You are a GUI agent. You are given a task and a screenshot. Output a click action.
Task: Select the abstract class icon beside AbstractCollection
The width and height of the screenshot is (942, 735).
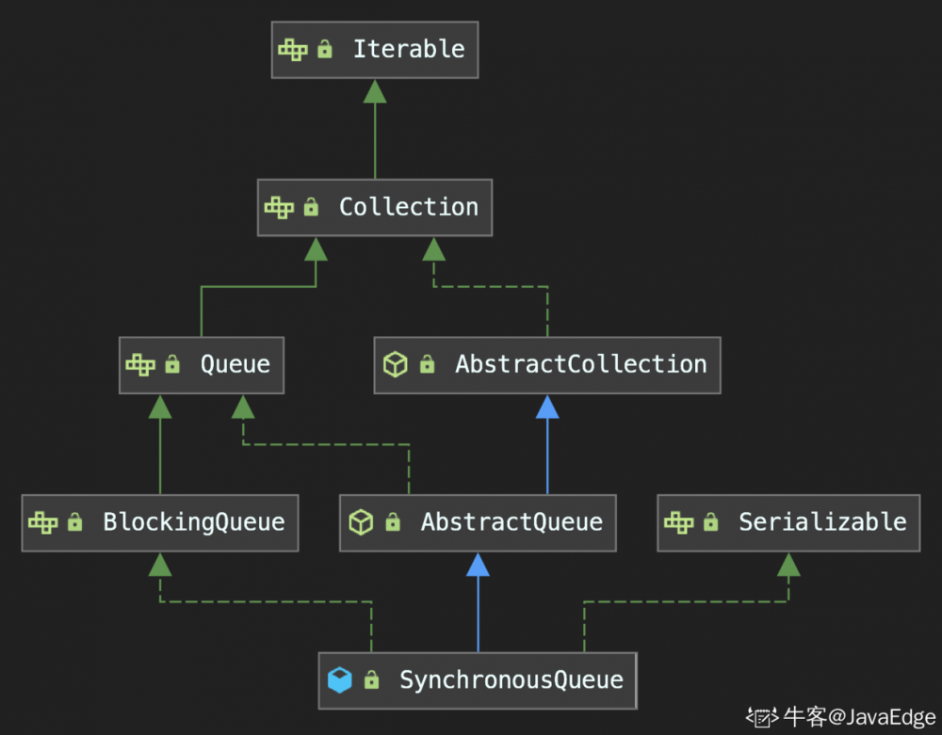click(394, 364)
